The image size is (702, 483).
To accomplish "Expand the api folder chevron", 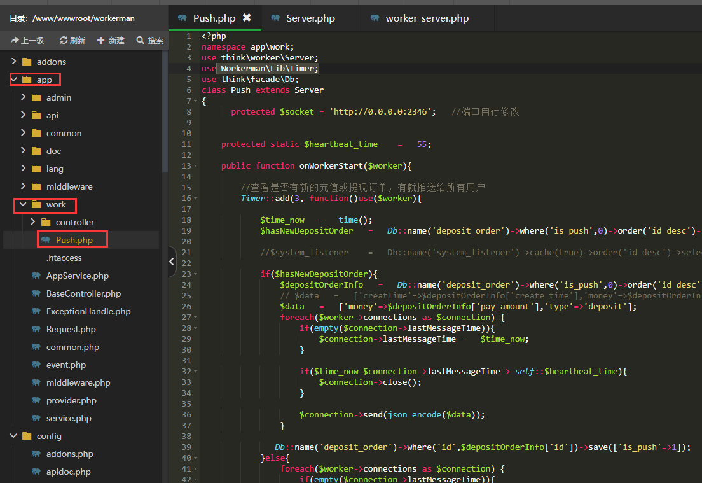I will coord(24,115).
